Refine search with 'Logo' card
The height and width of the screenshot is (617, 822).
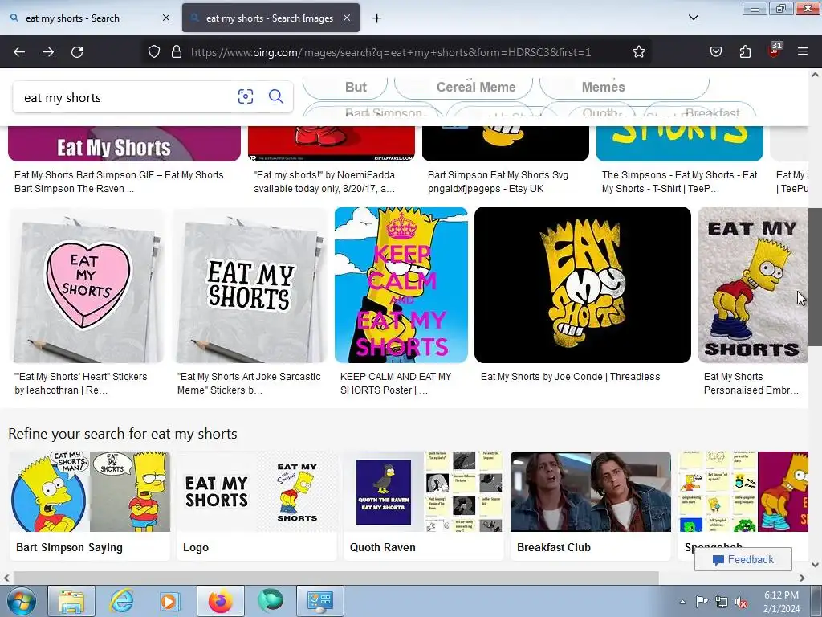coord(257,506)
